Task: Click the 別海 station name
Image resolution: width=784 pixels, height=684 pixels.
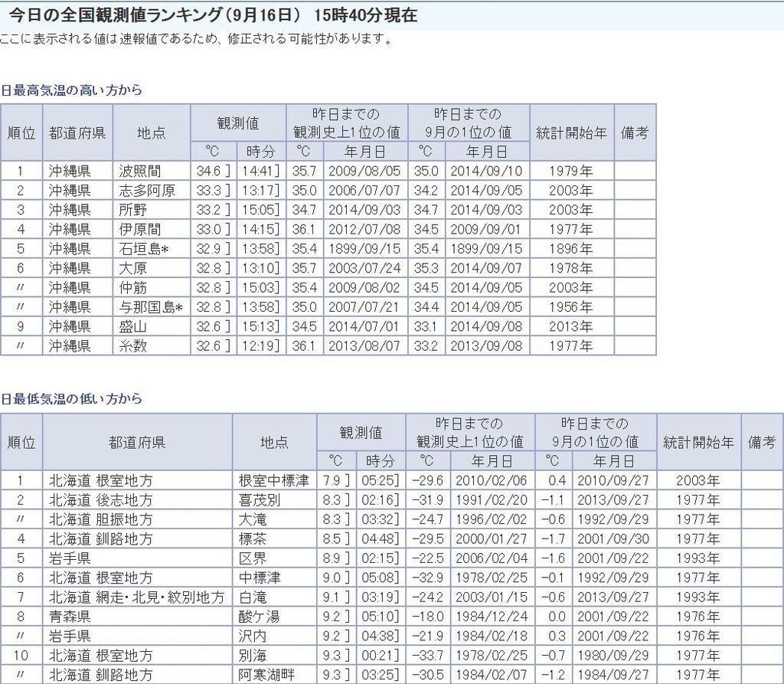Action: click(253, 655)
